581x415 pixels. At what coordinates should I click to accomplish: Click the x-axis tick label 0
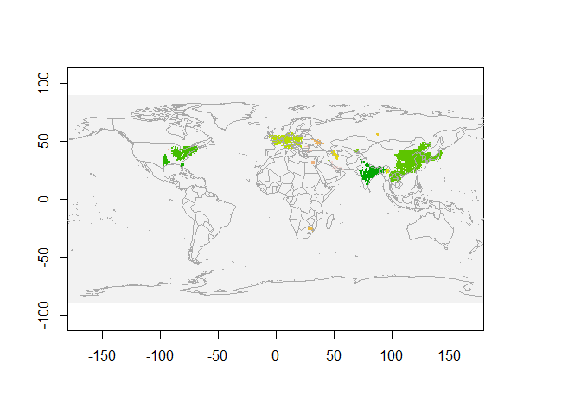(x=276, y=355)
